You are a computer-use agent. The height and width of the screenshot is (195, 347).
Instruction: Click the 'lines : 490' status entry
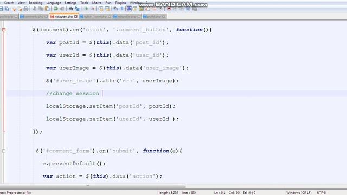click(x=189, y=193)
